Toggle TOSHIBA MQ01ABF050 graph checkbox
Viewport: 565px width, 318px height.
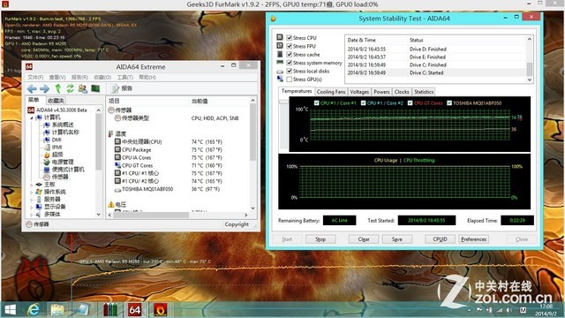[x=449, y=103]
